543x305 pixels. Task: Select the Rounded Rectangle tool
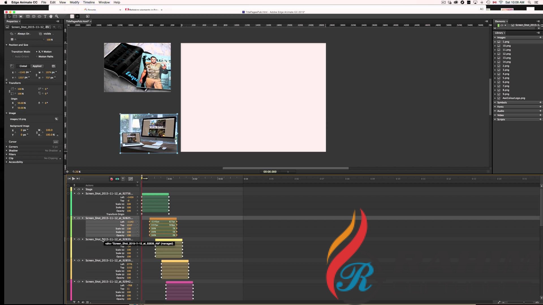34,16
